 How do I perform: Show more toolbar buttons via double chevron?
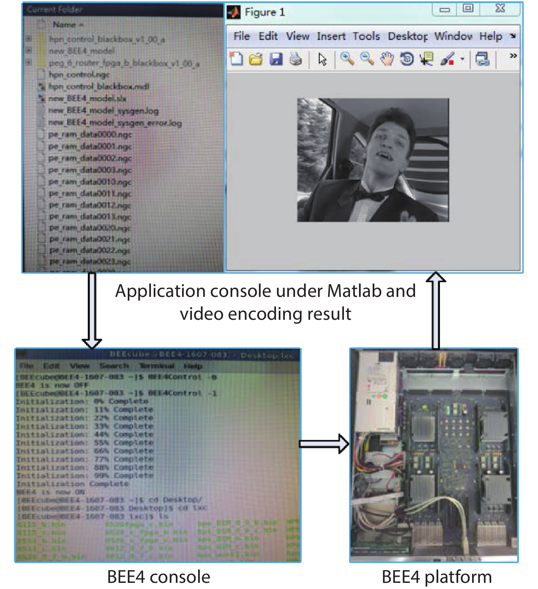[x=513, y=56]
